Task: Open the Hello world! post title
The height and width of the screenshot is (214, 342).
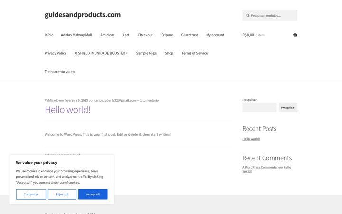Action: 67,110
